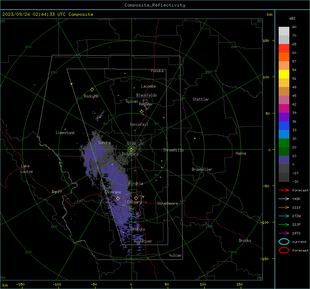Click the asterisk marker above Limestone
The height and width of the screenshot is (289, 310).
tap(65, 130)
